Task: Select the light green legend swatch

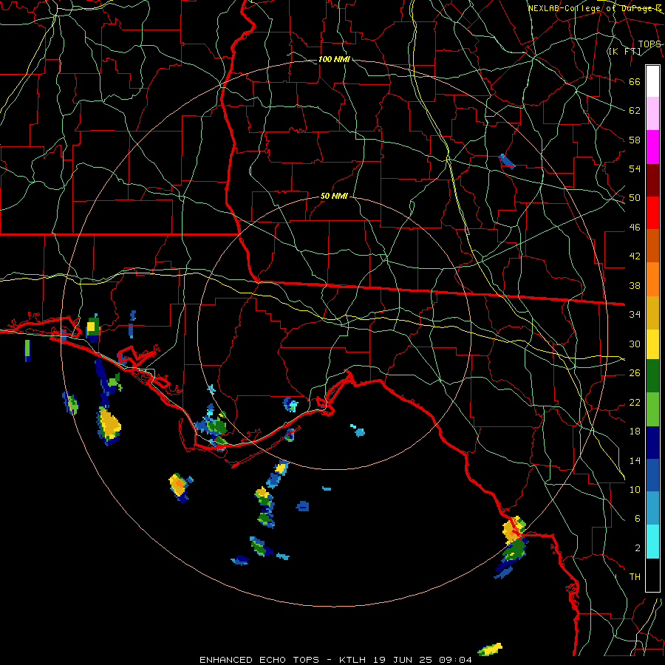Action: tap(652, 409)
